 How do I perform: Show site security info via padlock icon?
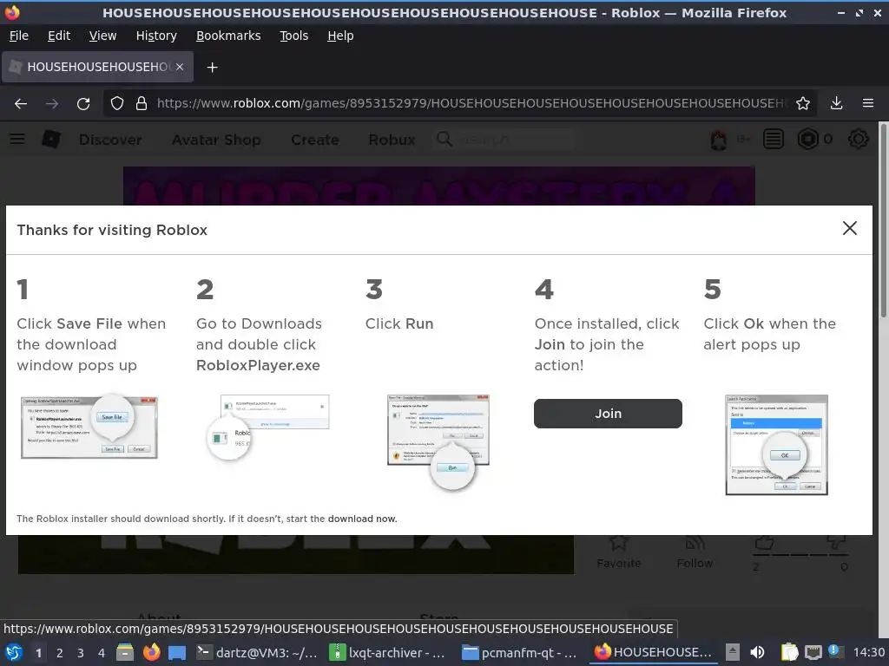pos(142,103)
